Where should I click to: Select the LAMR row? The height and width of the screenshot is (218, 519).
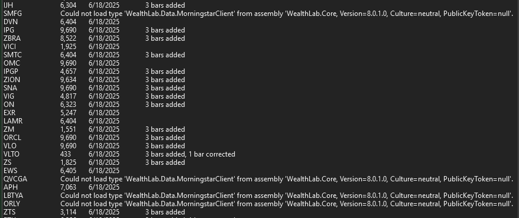coord(259,121)
